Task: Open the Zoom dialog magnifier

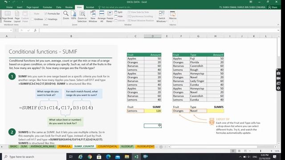Action: pos(66,15)
